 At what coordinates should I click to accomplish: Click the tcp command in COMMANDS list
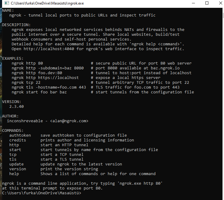(x=13, y=155)
